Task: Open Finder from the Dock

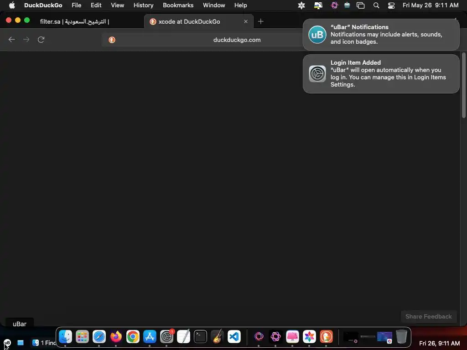Action: coord(65,337)
